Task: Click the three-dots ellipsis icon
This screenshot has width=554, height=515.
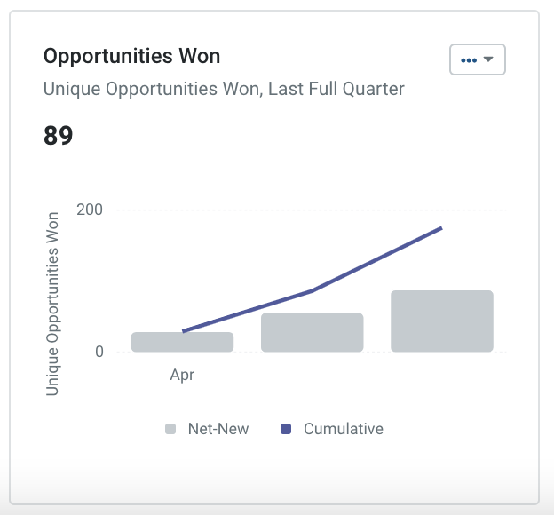Action: tap(469, 60)
